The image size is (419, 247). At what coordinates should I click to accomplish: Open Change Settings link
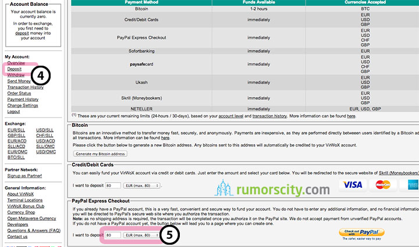click(x=23, y=106)
